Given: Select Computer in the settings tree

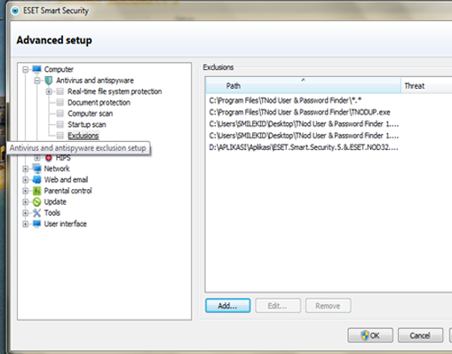Looking at the screenshot, I should point(59,69).
